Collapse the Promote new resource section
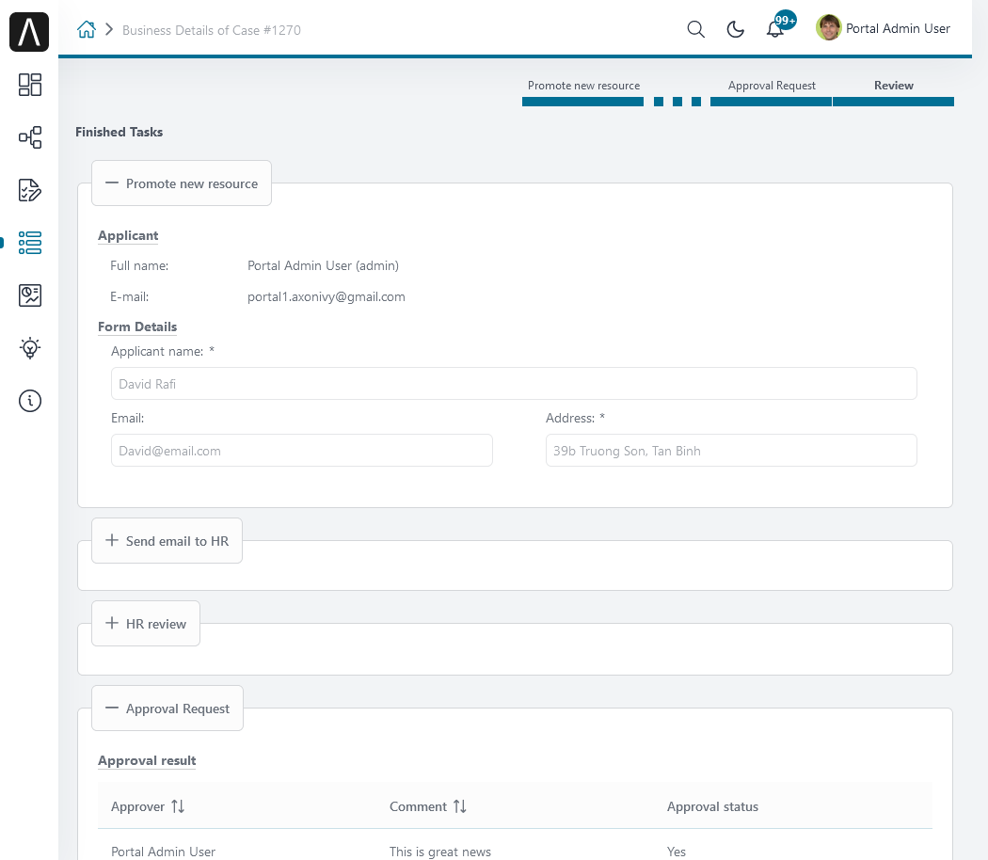The image size is (988, 860). coord(182,183)
